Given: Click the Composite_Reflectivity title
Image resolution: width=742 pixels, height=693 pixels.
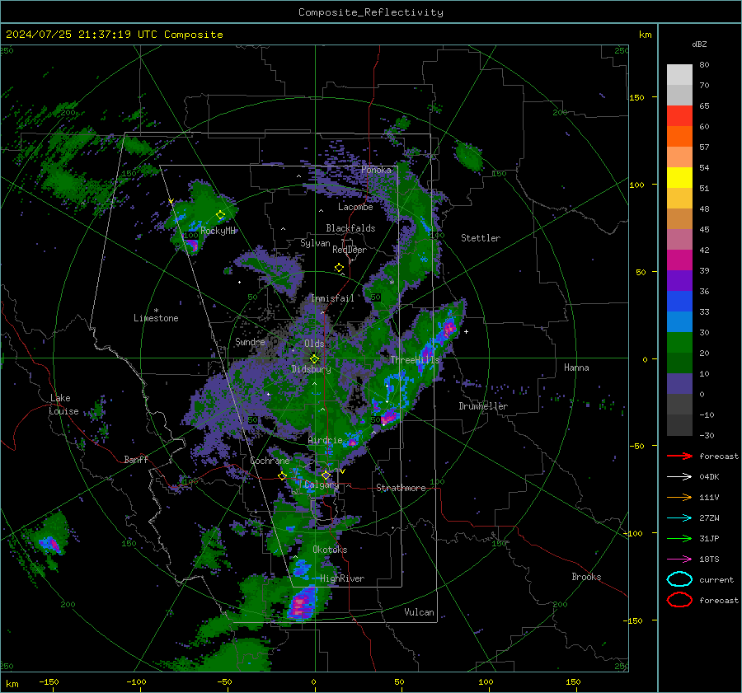Looking at the screenshot, I should pyautogui.click(x=371, y=12).
